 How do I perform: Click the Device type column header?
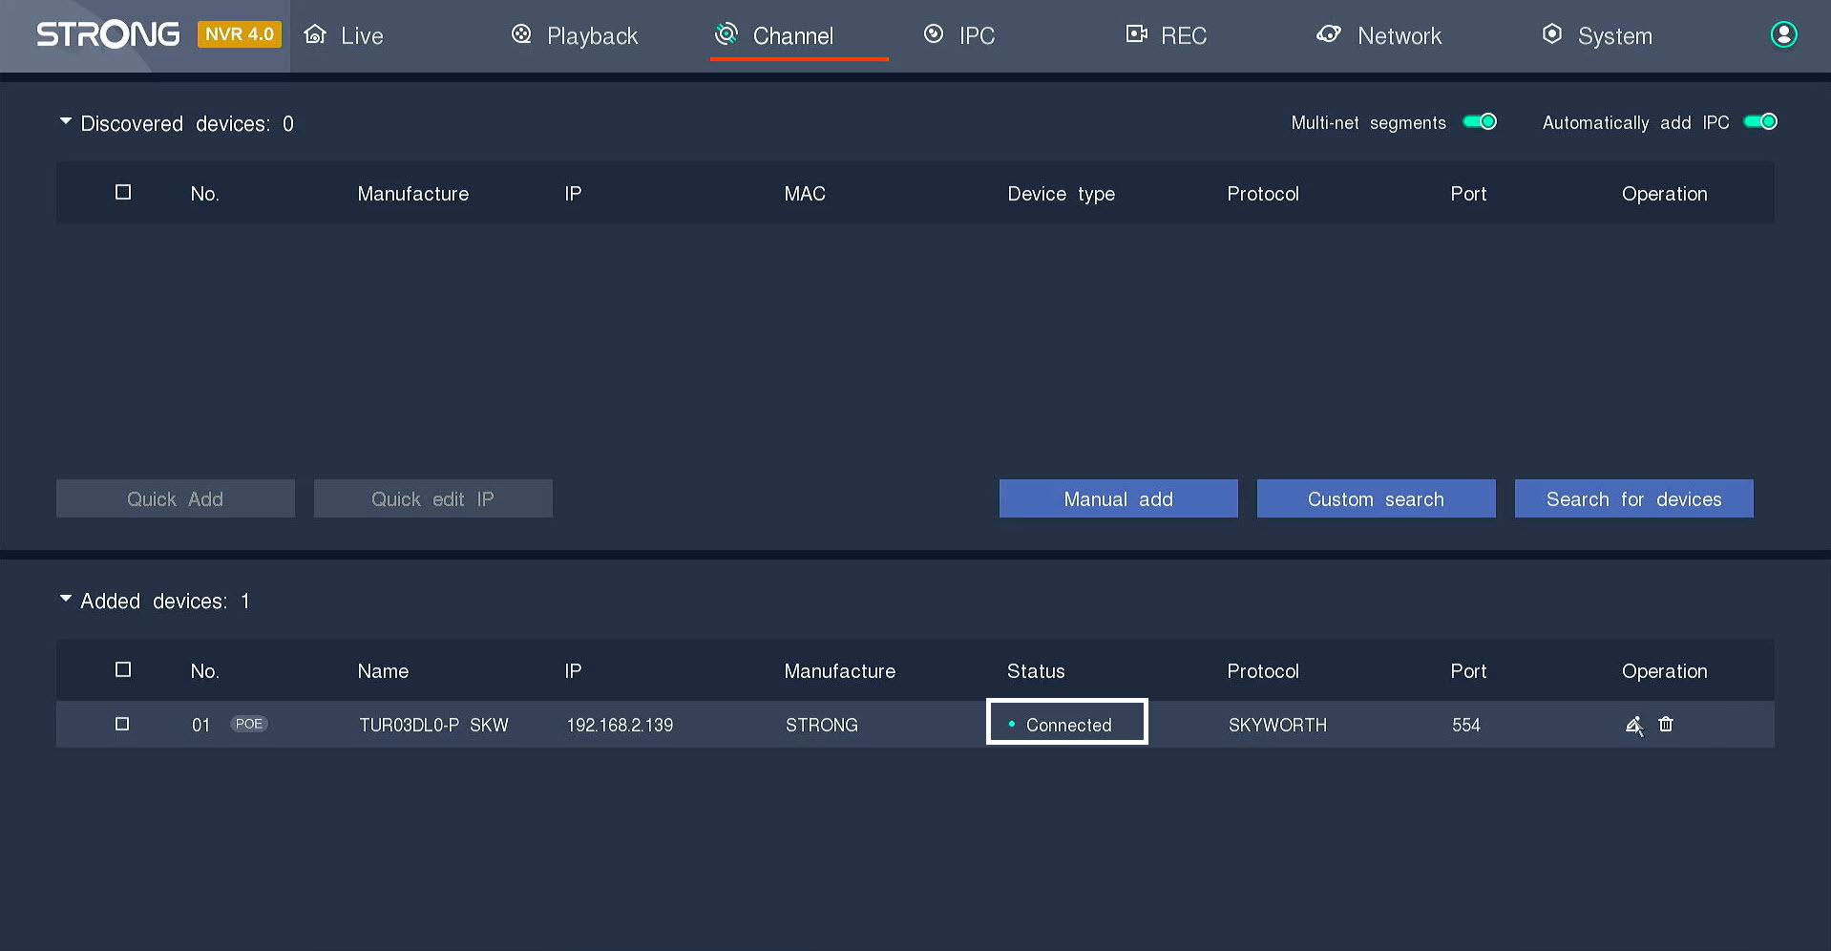1062,194
